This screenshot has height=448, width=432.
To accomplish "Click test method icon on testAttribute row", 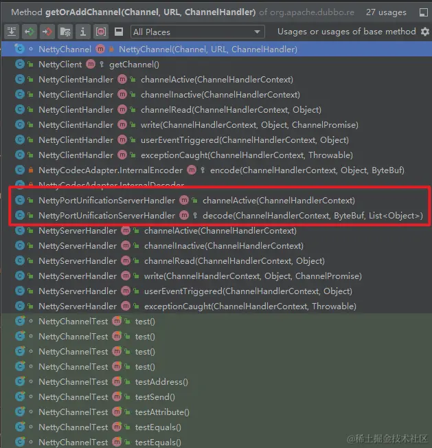I will (x=117, y=412).
